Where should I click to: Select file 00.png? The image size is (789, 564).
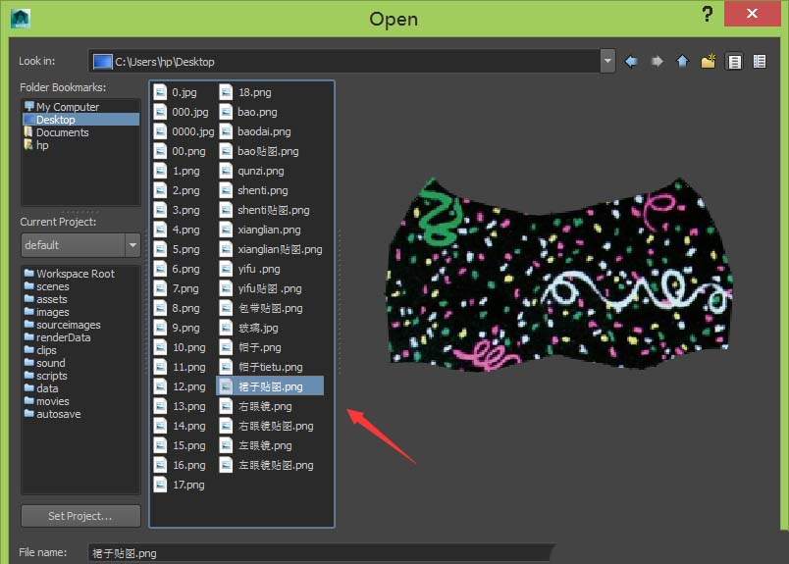point(180,151)
